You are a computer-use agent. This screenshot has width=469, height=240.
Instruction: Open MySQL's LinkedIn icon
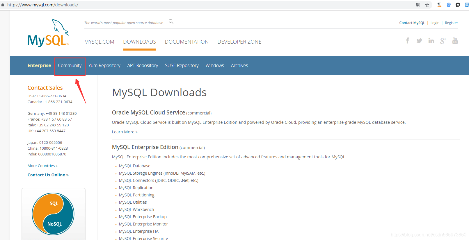point(431,41)
